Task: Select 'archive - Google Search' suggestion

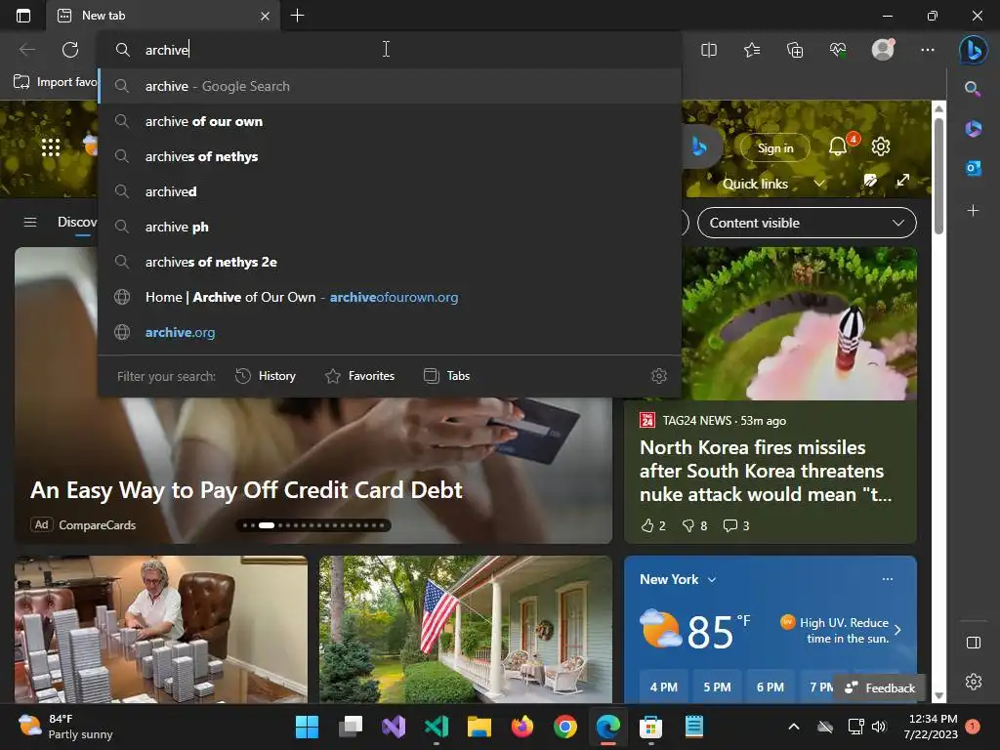Action: tap(391, 86)
